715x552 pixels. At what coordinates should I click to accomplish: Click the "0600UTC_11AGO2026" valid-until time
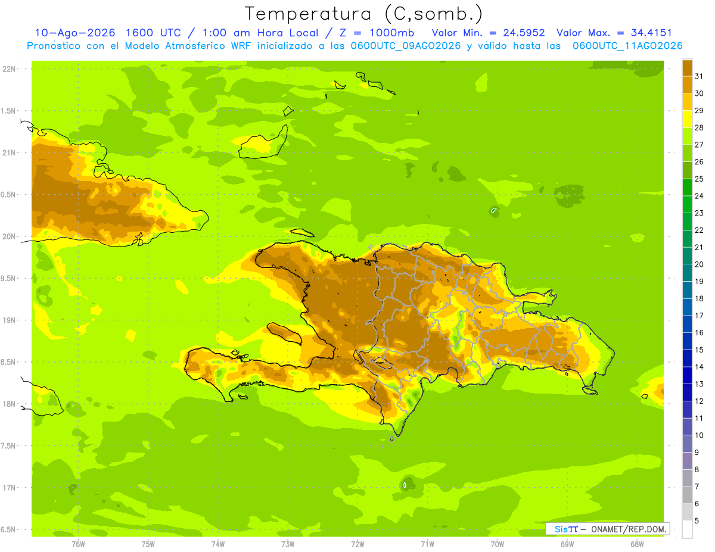627,46
